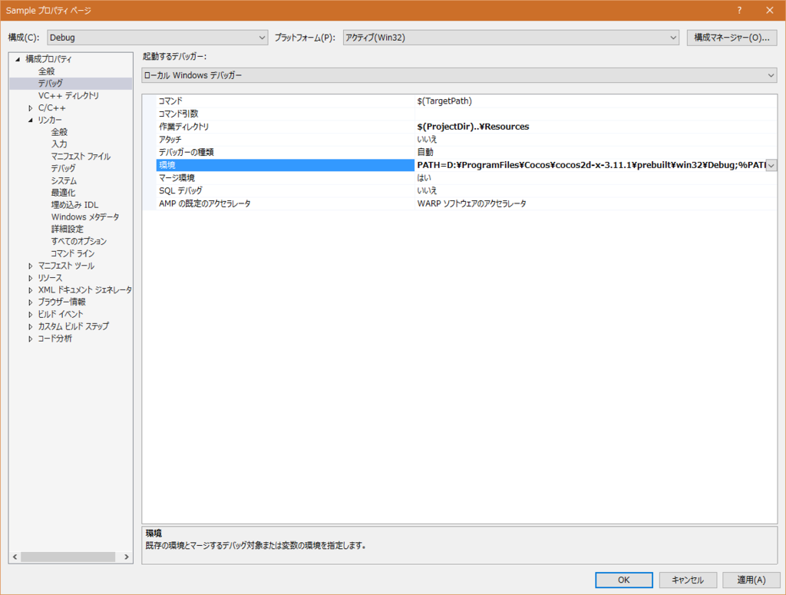Select 埋め込み IDL in the tree
This screenshot has width=786, height=595.
coord(74,204)
